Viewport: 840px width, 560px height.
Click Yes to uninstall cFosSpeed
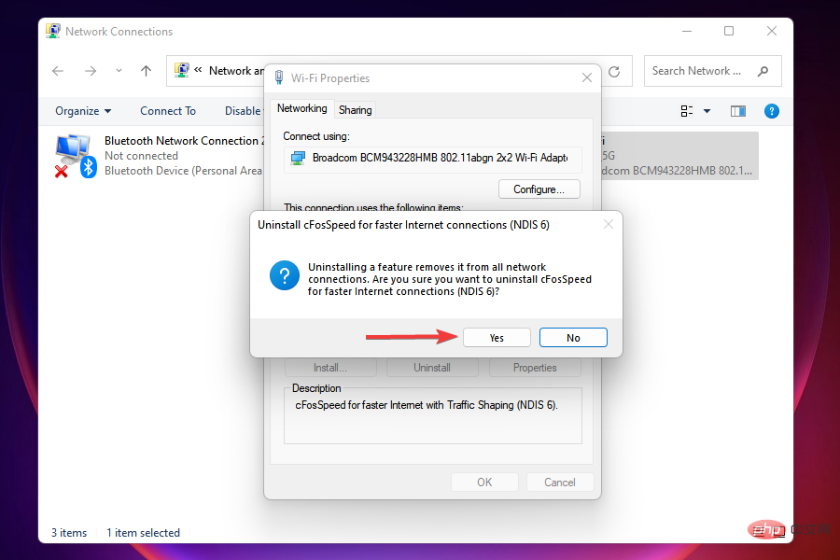[x=497, y=337]
